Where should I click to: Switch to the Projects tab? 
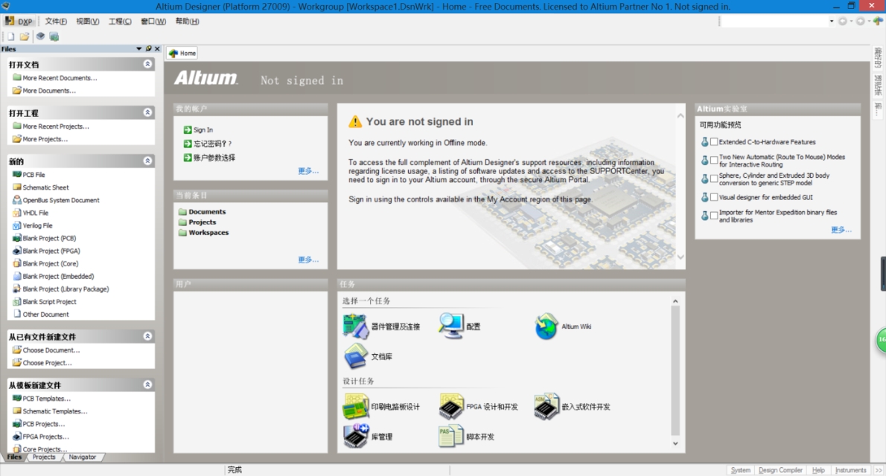43,457
